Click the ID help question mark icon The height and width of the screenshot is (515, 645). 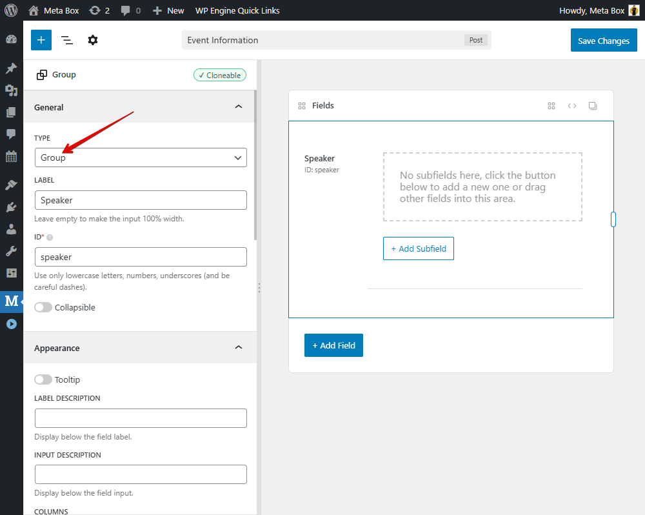[50, 237]
